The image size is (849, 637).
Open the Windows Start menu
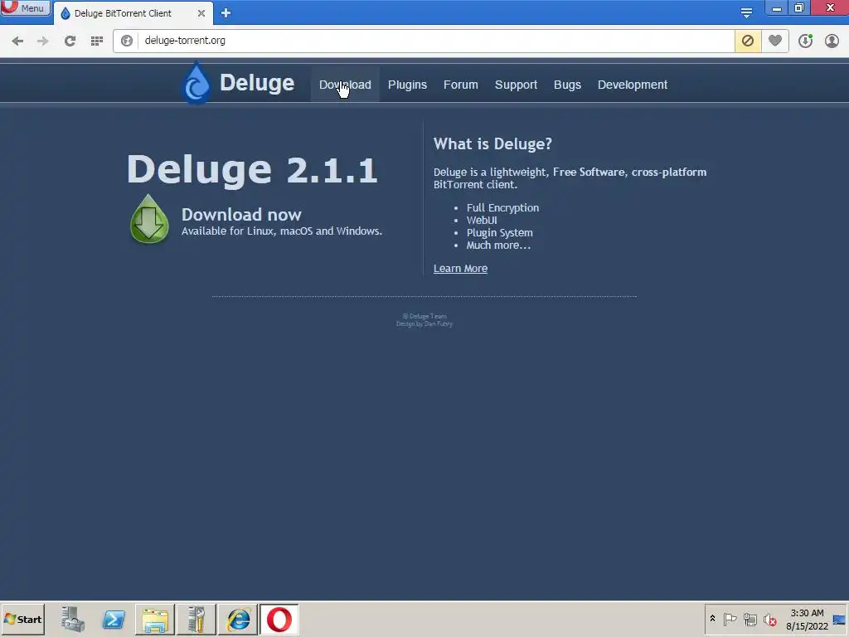point(22,619)
